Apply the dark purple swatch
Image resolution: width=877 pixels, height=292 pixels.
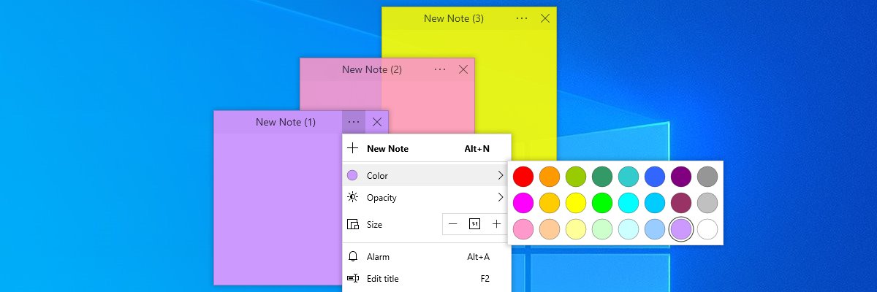coord(681,176)
